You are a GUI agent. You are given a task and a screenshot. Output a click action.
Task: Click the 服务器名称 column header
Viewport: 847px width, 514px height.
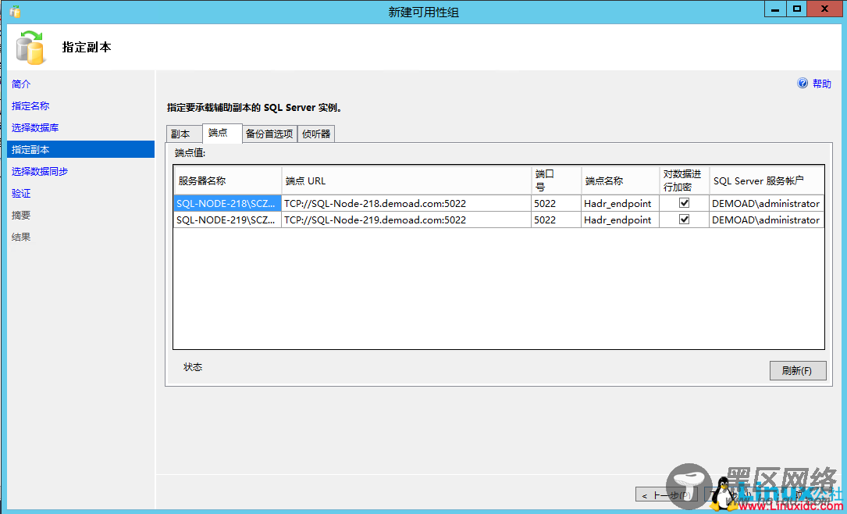[x=227, y=180]
